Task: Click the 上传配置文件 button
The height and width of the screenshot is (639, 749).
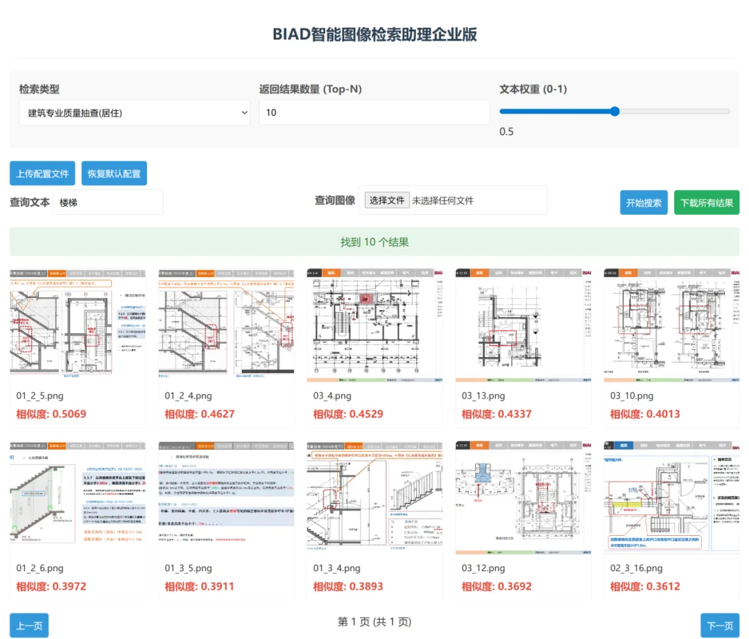Action: point(42,173)
